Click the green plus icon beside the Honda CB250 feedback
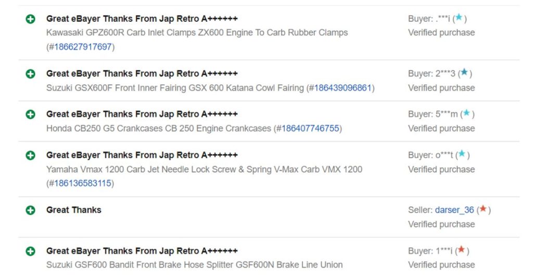This screenshot has width=533, height=279. [x=31, y=115]
